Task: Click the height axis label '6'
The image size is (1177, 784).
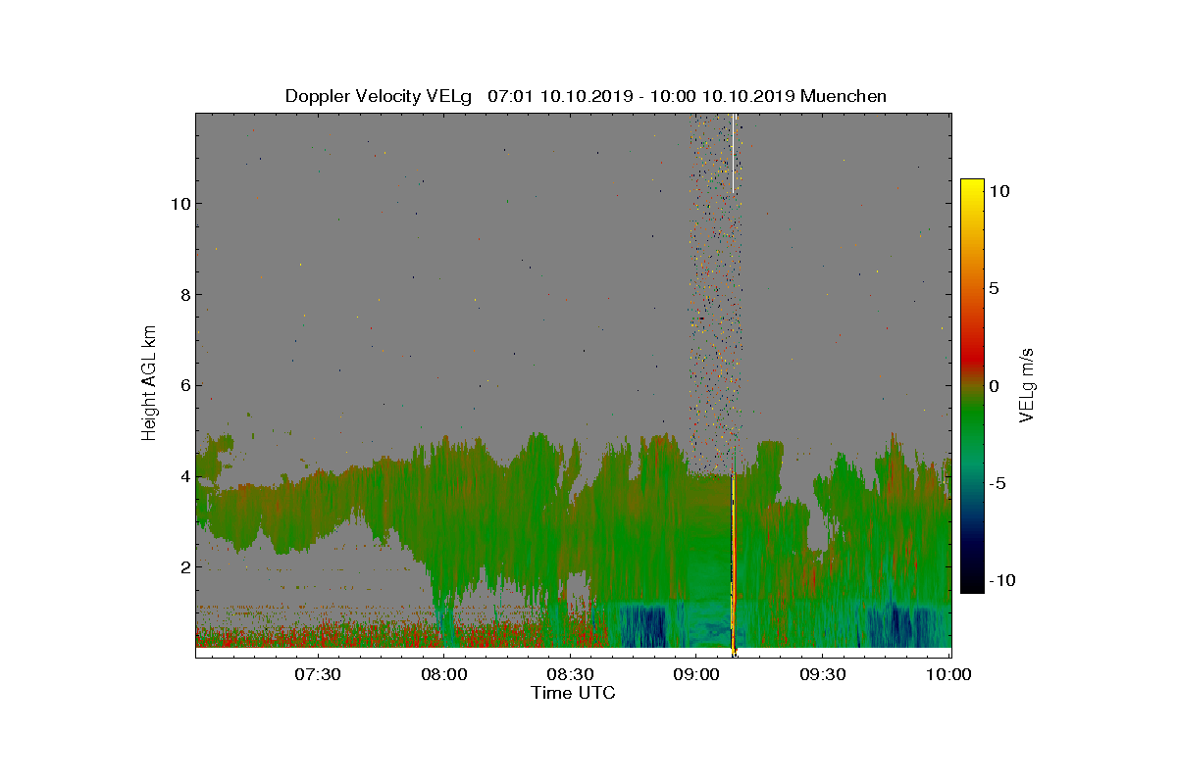Action: coord(183,386)
